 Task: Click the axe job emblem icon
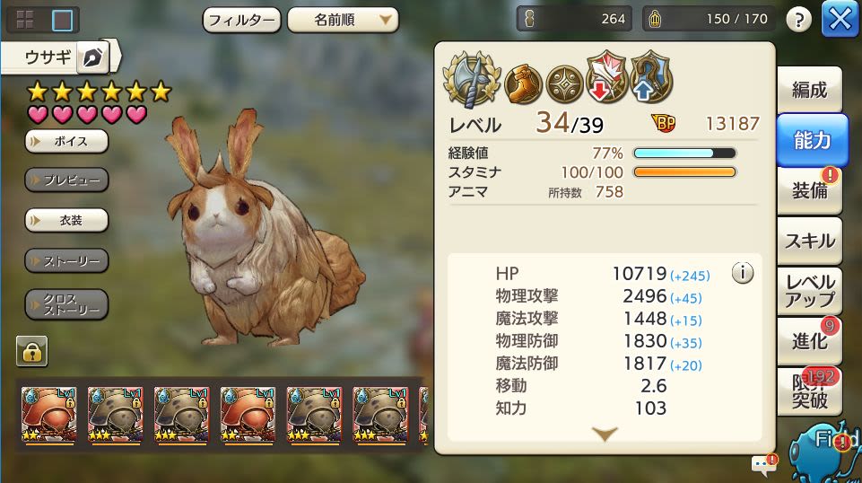pyautogui.click(x=472, y=79)
